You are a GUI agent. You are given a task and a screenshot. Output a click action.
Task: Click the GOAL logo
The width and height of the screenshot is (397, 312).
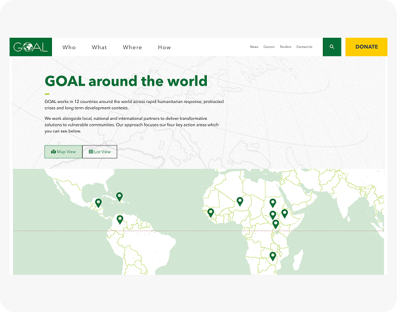point(30,47)
